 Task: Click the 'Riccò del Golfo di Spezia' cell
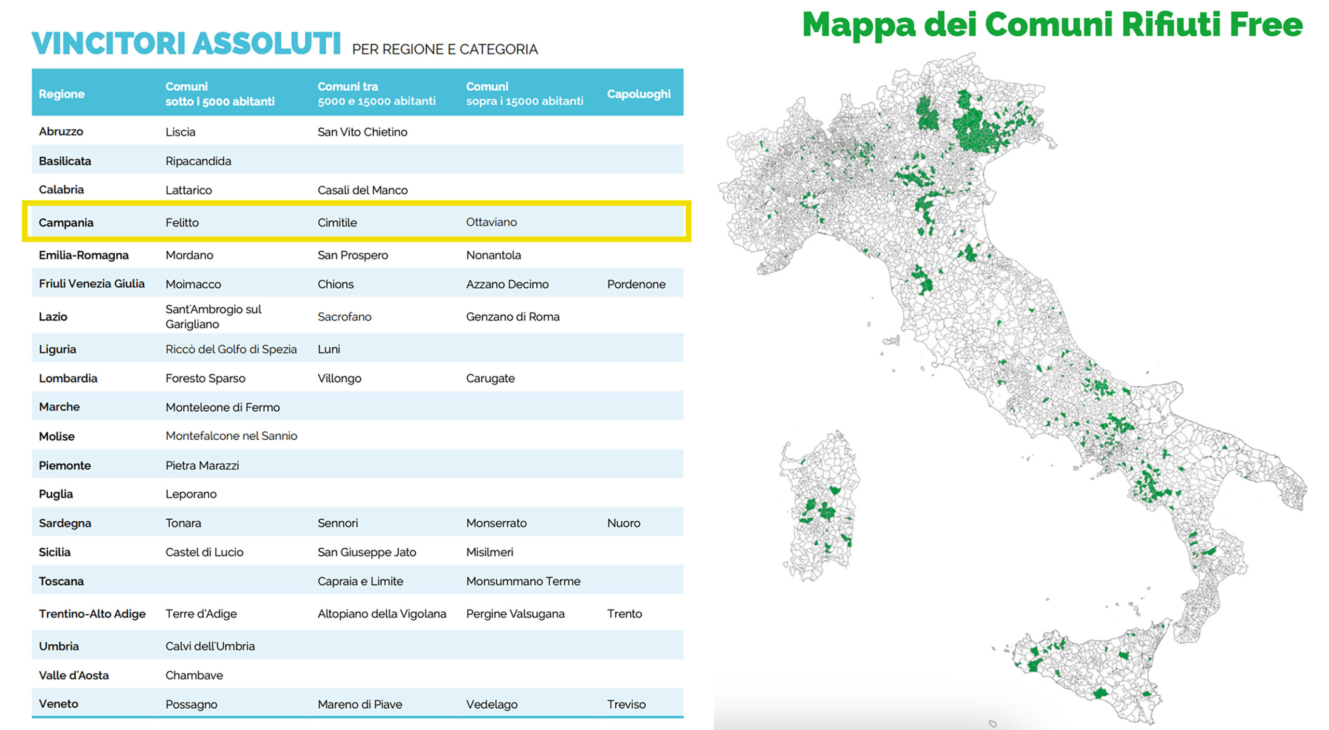coord(231,349)
